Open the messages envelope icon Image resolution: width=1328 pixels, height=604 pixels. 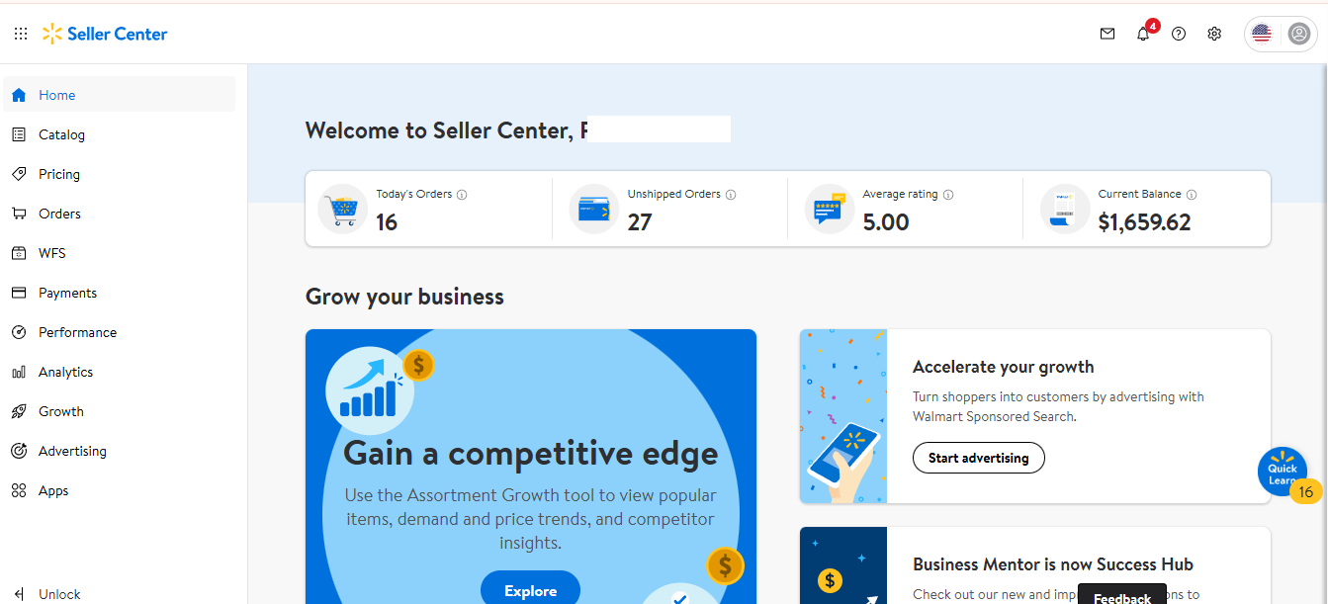pyautogui.click(x=1107, y=34)
